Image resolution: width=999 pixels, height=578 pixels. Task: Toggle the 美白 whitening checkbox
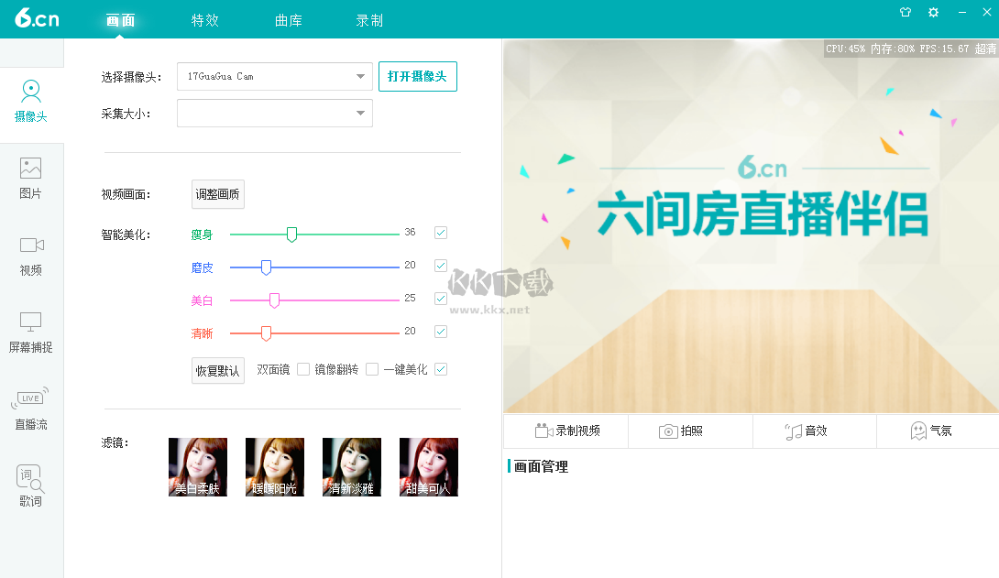pos(440,299)
